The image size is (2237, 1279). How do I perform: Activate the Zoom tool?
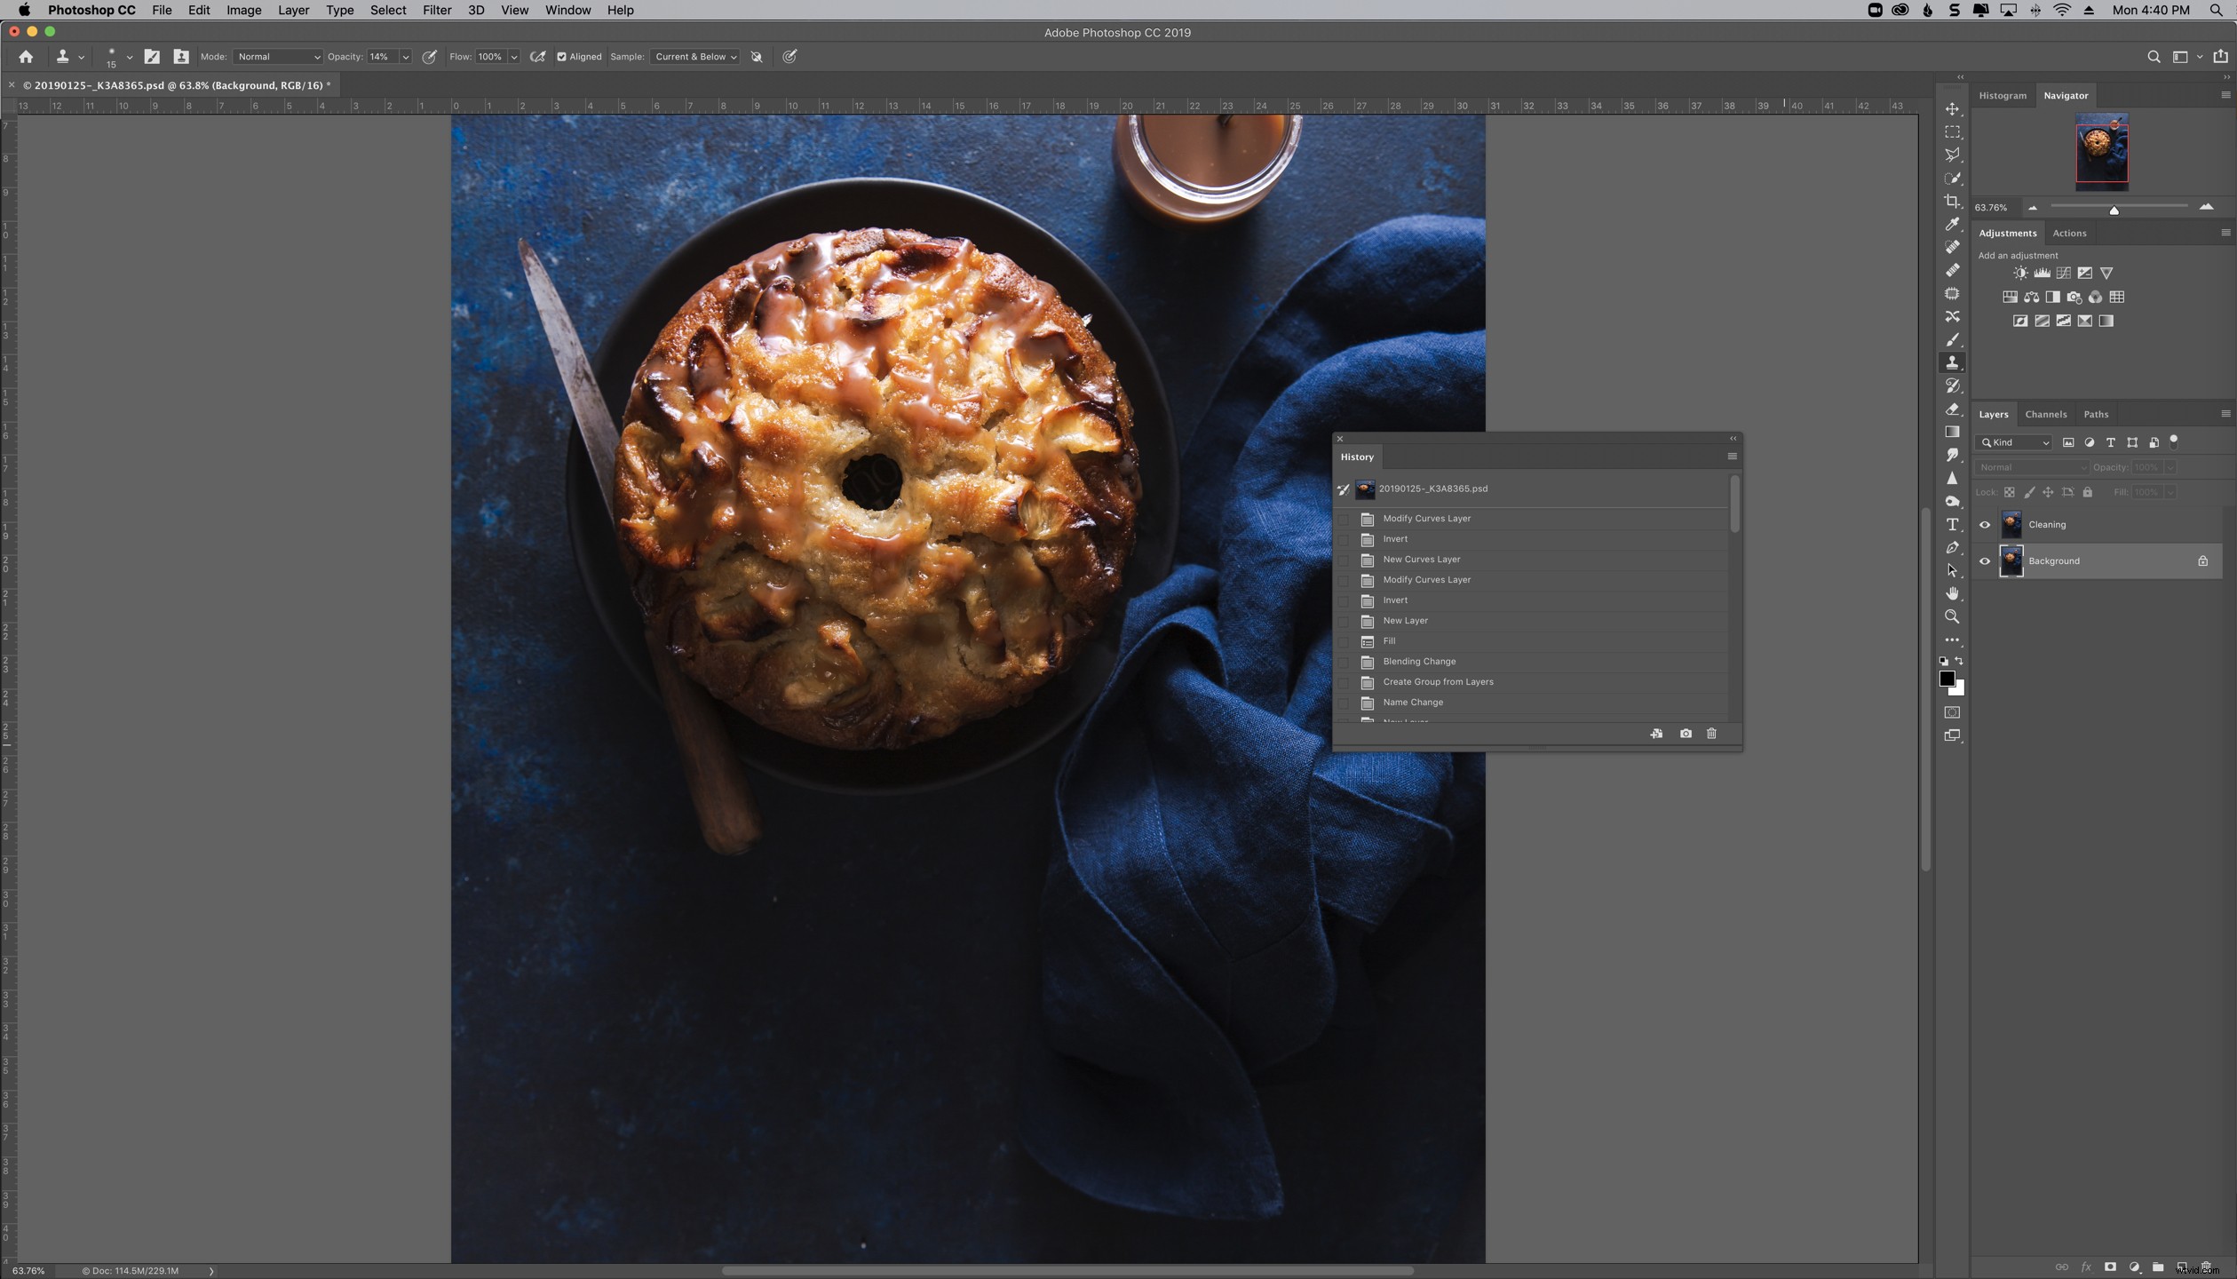pyautogui.click(x=1953, y=616)
